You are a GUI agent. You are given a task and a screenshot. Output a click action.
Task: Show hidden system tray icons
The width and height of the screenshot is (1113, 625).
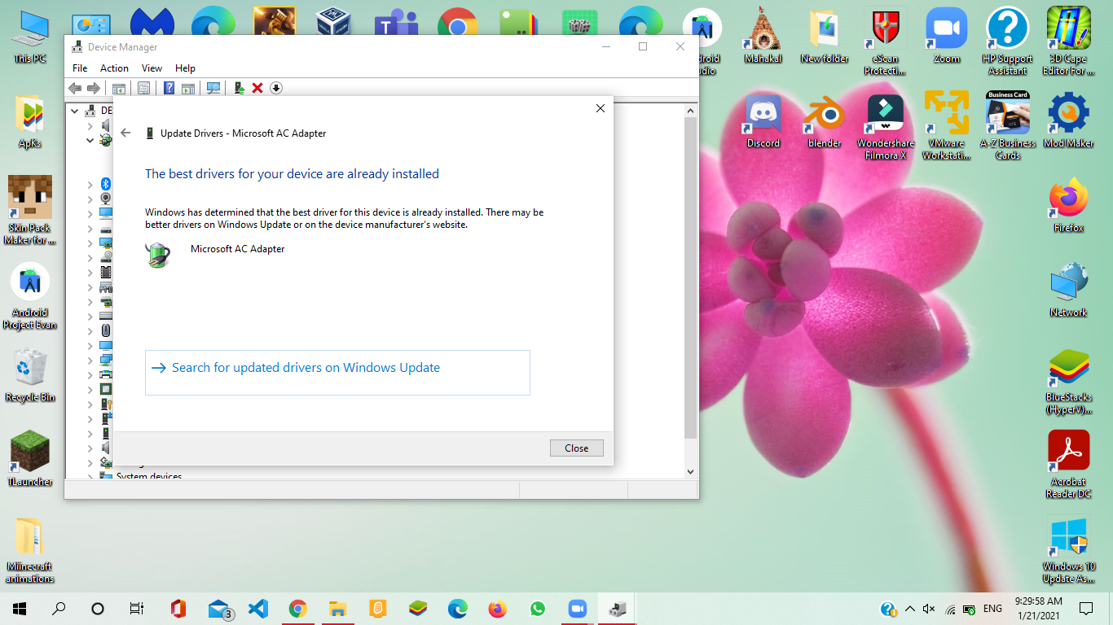pos(909,609)
